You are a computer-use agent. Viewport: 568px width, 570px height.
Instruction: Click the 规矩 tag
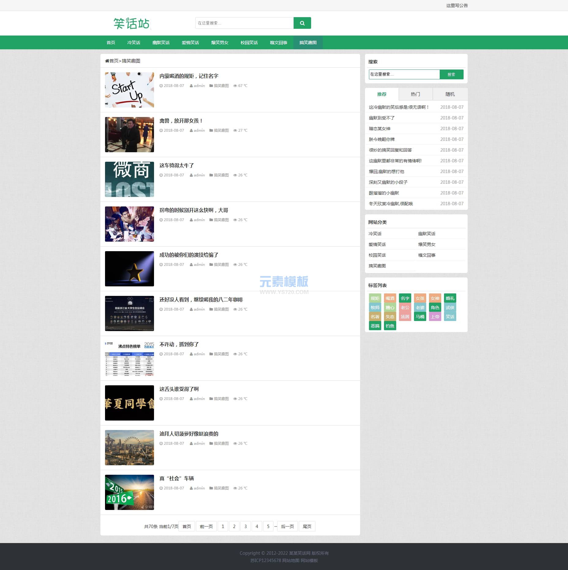coord(375,298)
